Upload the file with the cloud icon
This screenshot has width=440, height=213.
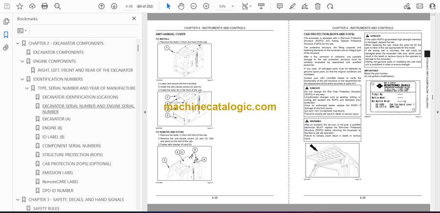pyautogui.click(x=32, y=6)
